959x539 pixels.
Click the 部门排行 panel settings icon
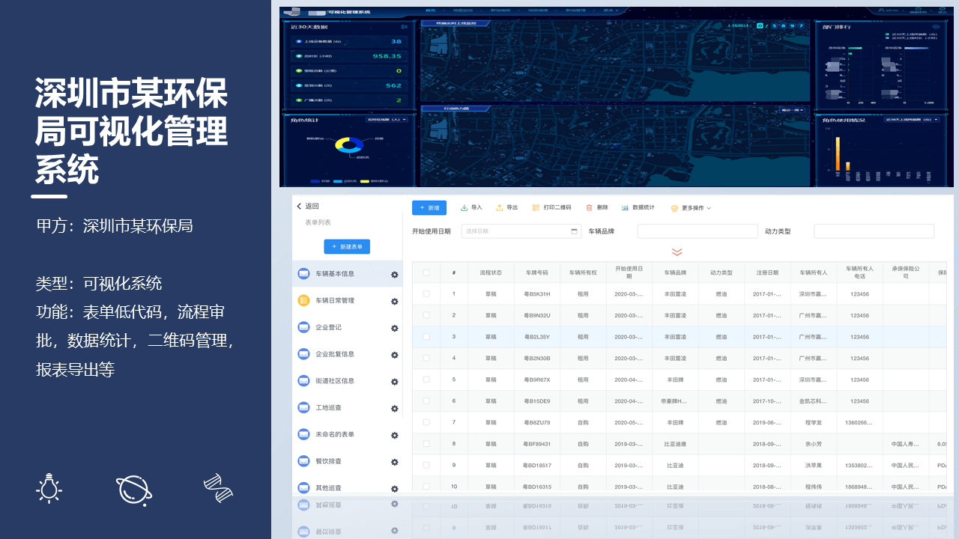(x=935, y=26)
